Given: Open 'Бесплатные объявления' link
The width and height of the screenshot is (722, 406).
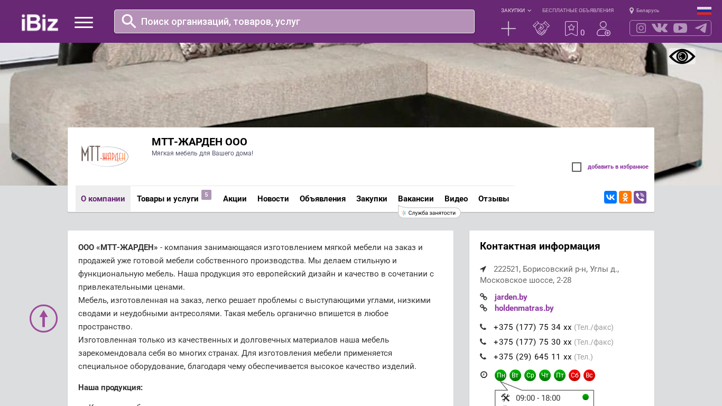Looking at the screenshot, I should (x=578, y=11).
